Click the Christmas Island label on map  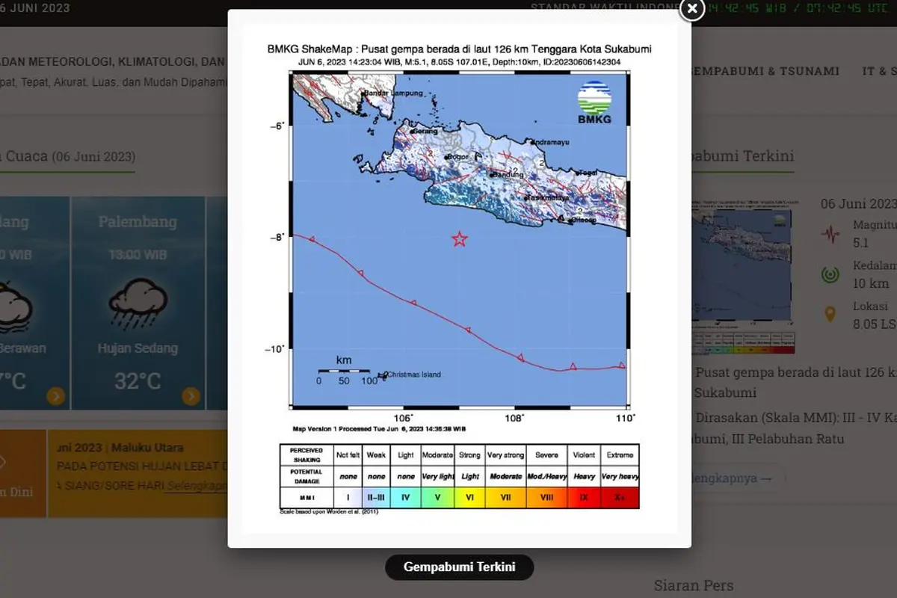[414, 374]
